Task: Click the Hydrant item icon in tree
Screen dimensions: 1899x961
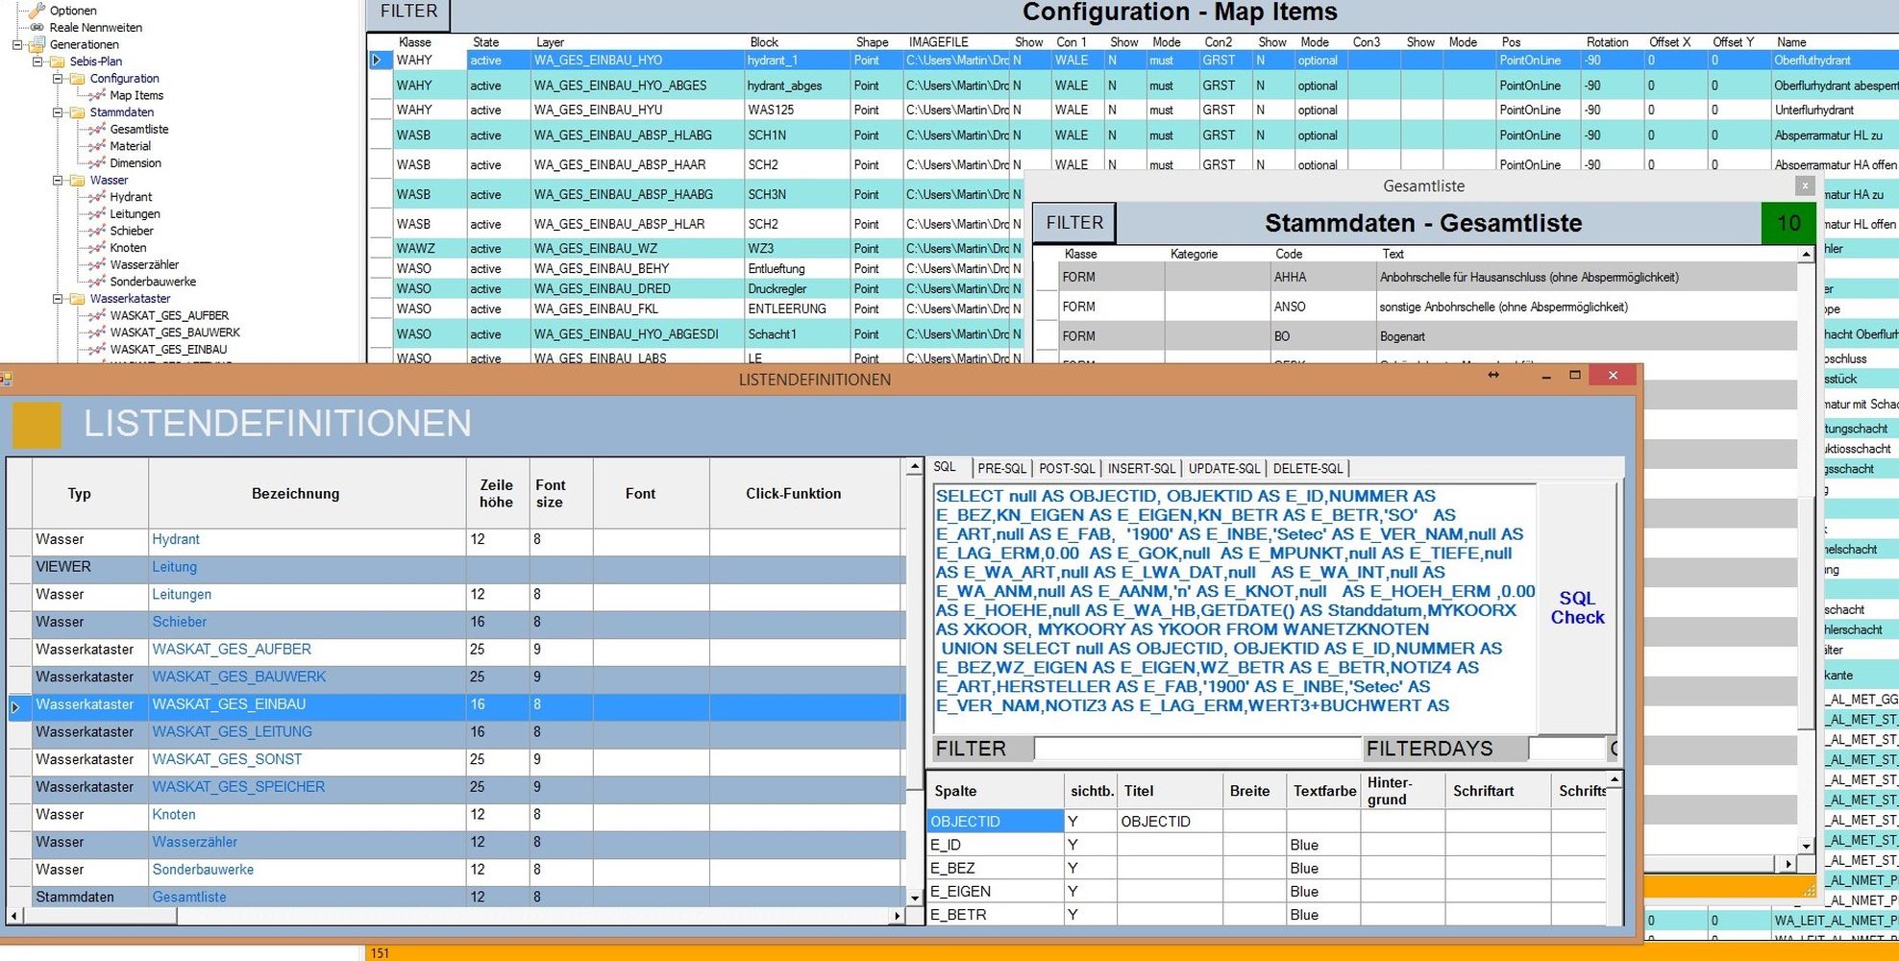Action: pos(96,197)
